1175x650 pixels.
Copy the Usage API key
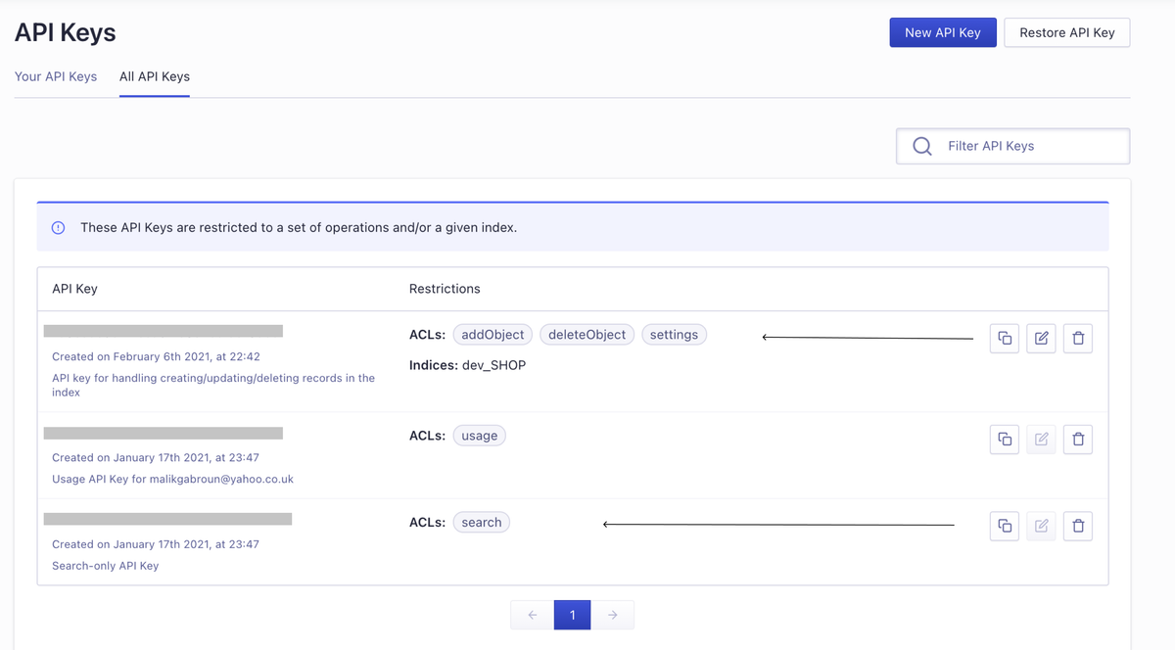coord(1005,440)
